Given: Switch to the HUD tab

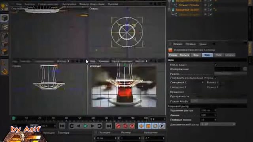Looking at the screenshot, I should [218, 55].
